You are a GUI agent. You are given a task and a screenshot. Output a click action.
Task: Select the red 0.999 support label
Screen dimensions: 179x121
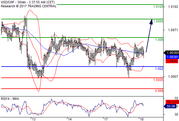159,91
